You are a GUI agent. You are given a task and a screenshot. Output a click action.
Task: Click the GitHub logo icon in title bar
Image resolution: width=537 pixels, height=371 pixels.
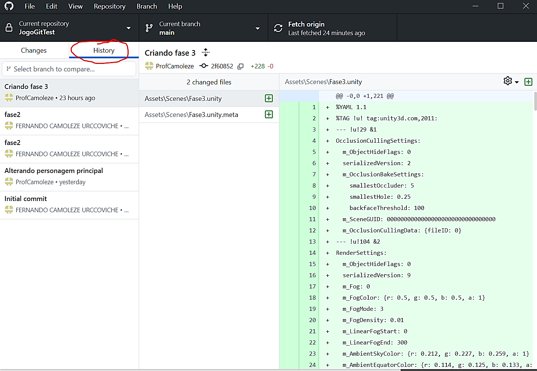9,6
